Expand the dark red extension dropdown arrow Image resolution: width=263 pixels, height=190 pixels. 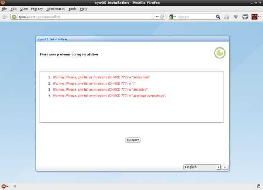coord(260,17)
